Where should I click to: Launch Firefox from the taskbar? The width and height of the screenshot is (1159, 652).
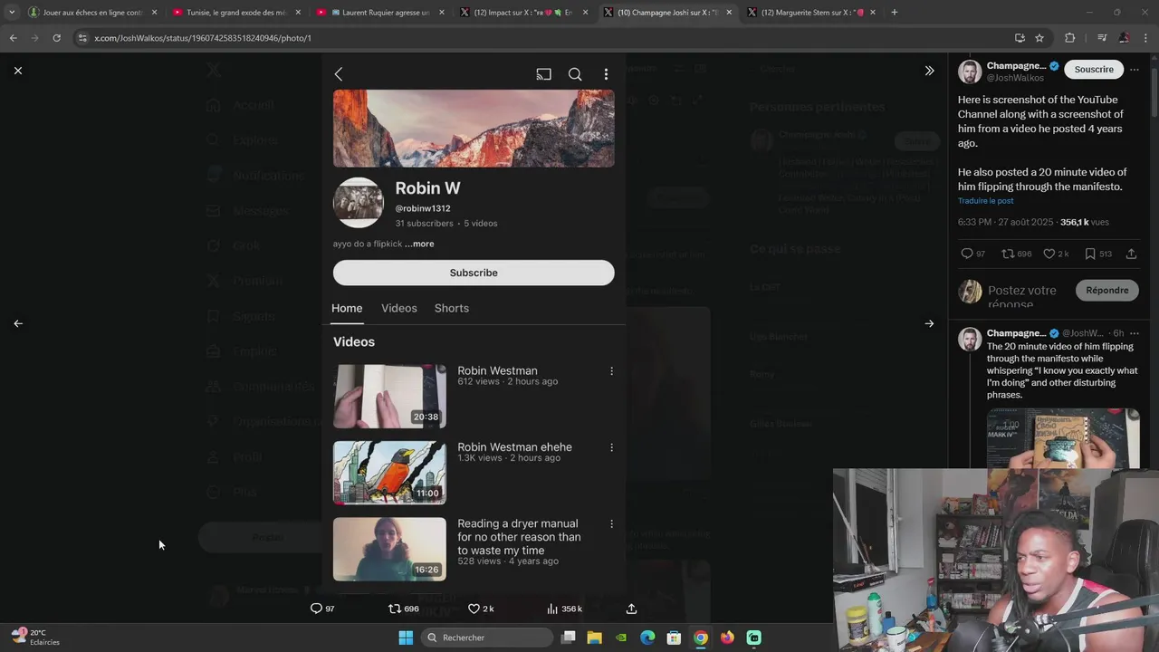click(x=727, y=638)
